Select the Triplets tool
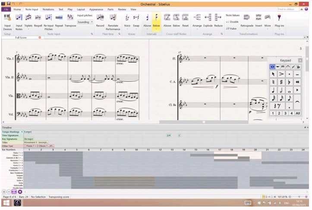This screenshot has width=312, height=210. 28,18
